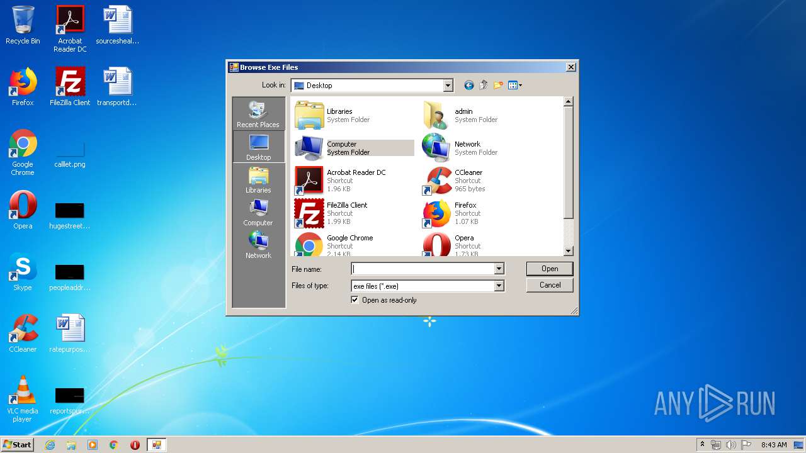Toggle Open as read-only checkbox
This screenshot has height=453, width=806.
point(355,300)
